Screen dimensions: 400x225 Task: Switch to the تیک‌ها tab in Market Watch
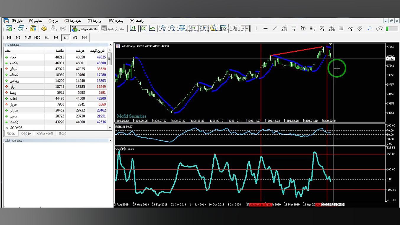(62, 133)
